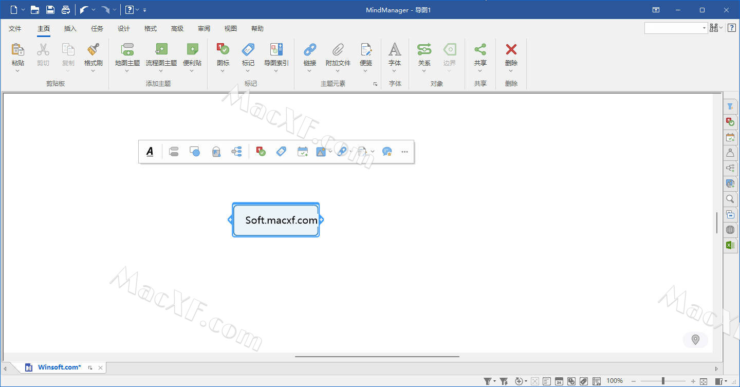Open the globe browser panel in sidebar
Image resolution: width=740 pixels, height=387 pixels.
(730, 230)
